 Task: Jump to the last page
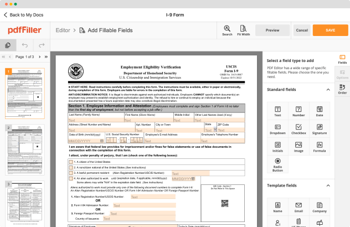click(x=46, y=57)
